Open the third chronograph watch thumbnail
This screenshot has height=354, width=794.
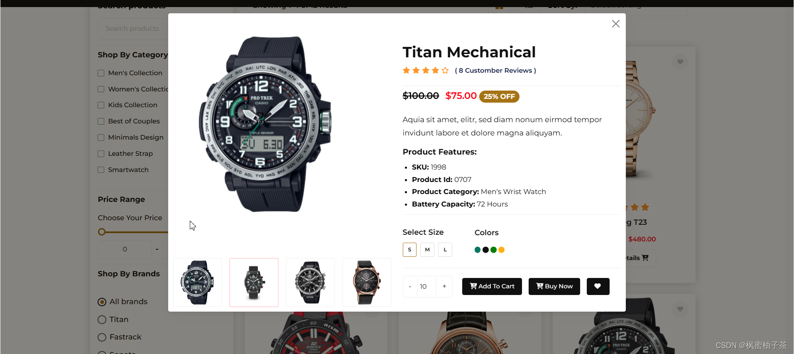pyautogui.click(x=310, y=283)
